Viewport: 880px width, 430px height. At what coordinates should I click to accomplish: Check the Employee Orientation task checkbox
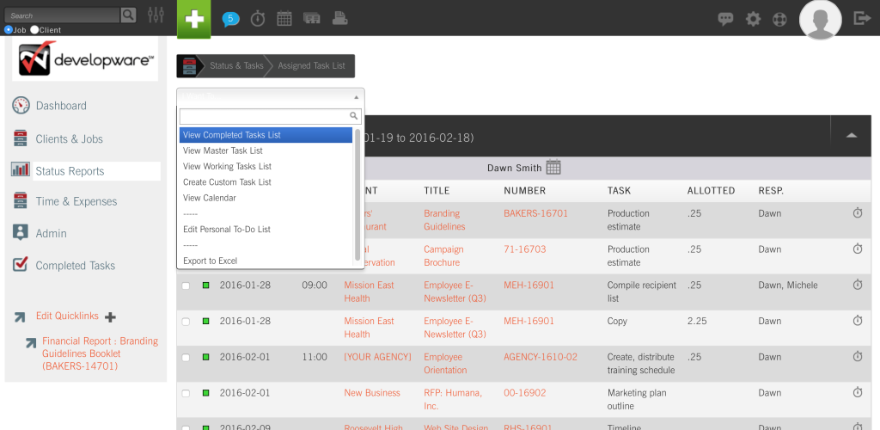coord(186,358)
